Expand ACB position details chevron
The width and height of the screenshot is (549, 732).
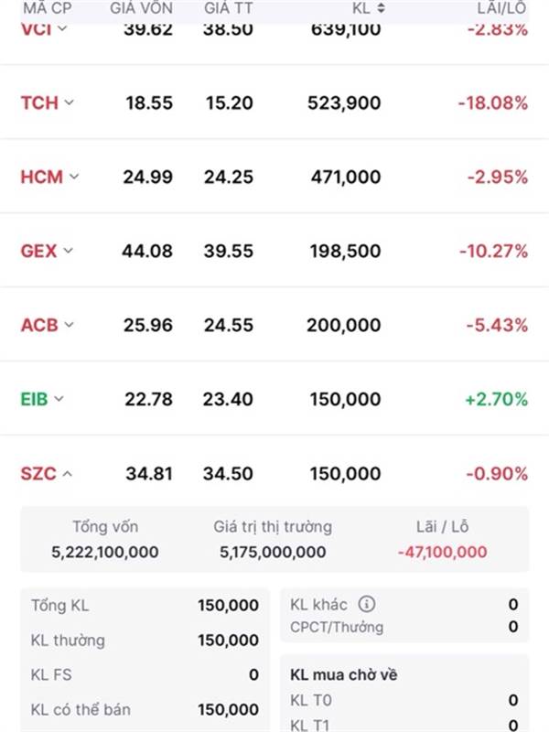click(x=69, y=325)
